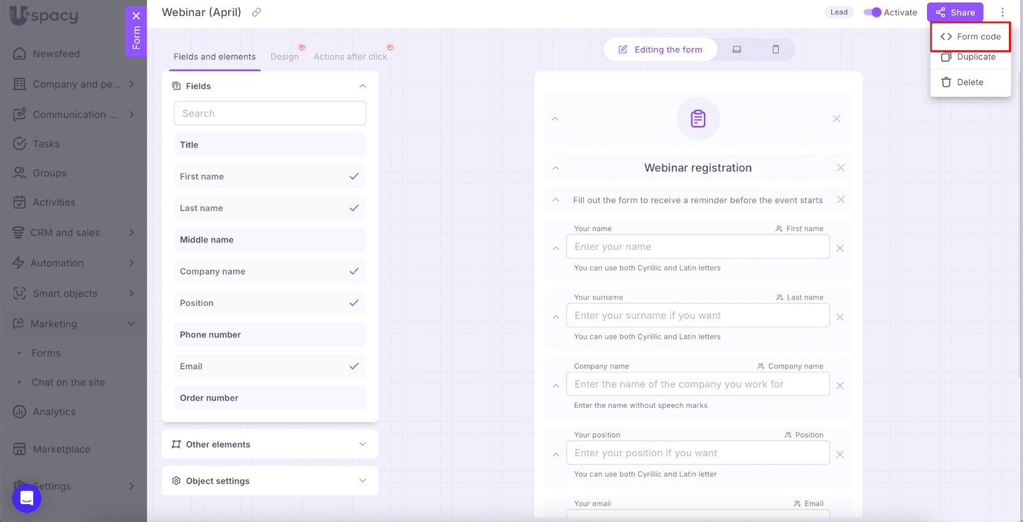Switch to desktop preview icon
Image resolution: width=1023 pixels, height=522 pixels.
(737, 49)
